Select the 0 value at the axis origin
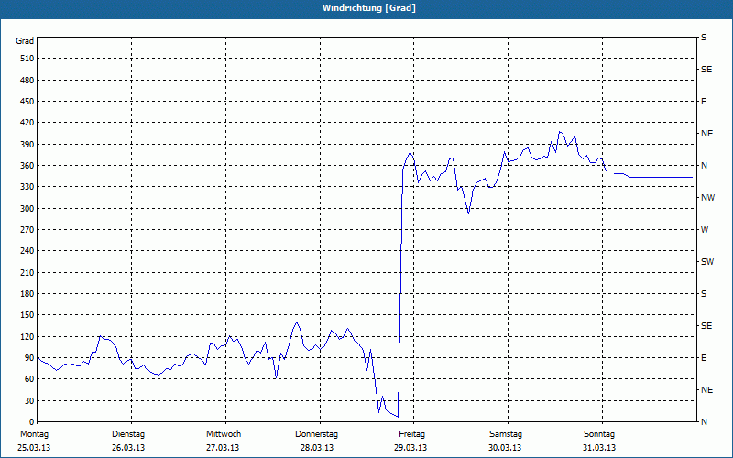Screen dimensions: 733x458 click(x=31, y=422)
